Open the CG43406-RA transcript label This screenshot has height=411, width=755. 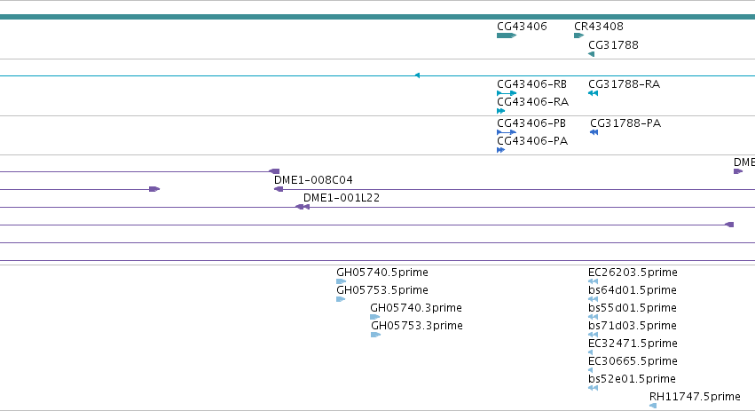point(532,102)
